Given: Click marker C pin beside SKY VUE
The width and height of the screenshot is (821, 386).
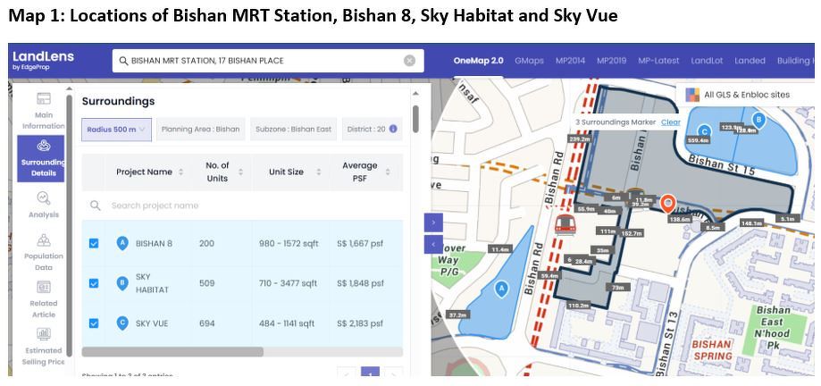Looking at the screenshot, I should [122, 323].
